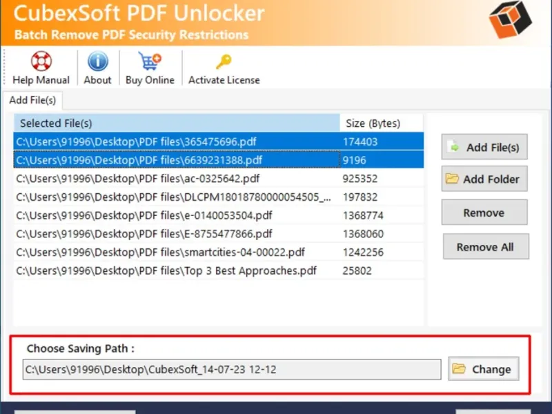This screenshot has width=552, height=414.
Task: Click the size value 1242256
Action: (x=363, y=252)
